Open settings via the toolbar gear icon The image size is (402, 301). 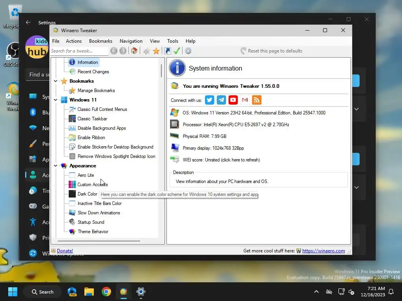(188, 51)
